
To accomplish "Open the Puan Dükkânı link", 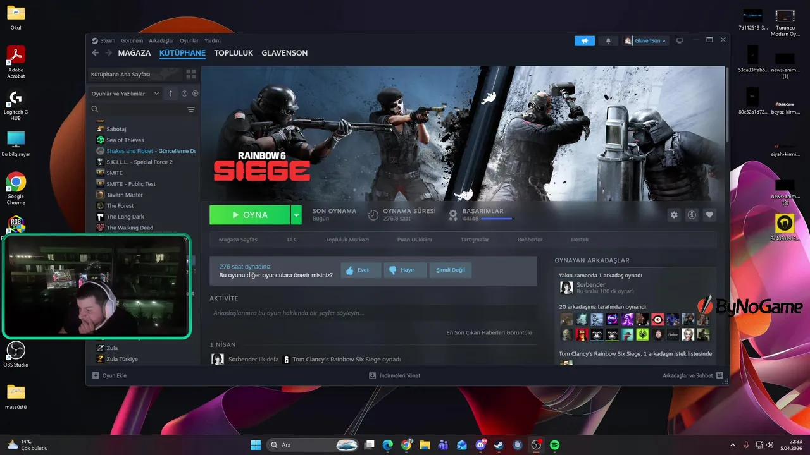I will tap(414, 240).
